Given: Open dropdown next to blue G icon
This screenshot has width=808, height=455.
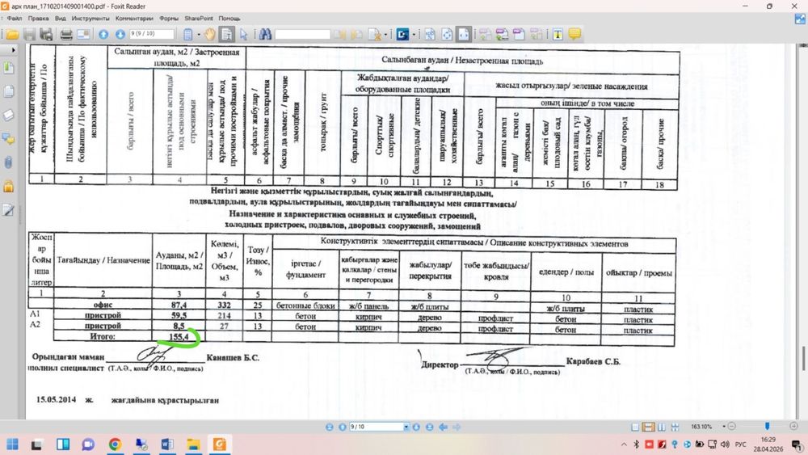Looking at the screenshot, I should pos(414,35).
